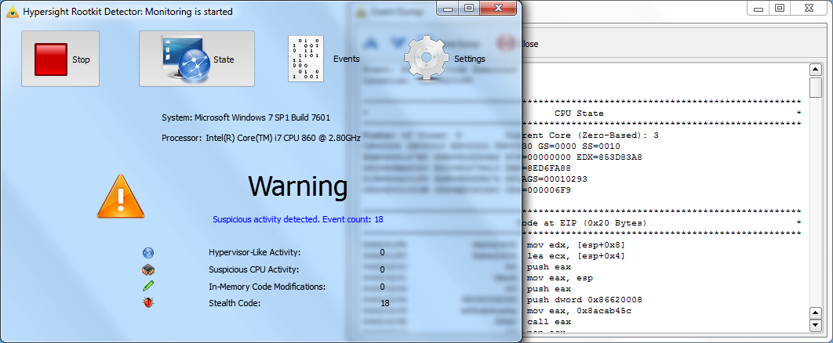Click 'call eax' line in Event Dump
This screenshot has height=343, width=833.
tap(549, 322)
